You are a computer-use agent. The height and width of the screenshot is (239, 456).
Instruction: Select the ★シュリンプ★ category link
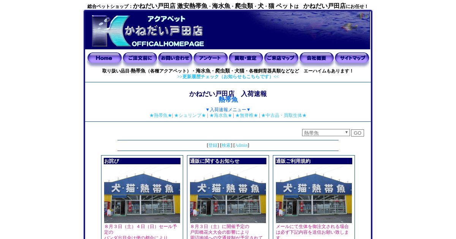190,115
